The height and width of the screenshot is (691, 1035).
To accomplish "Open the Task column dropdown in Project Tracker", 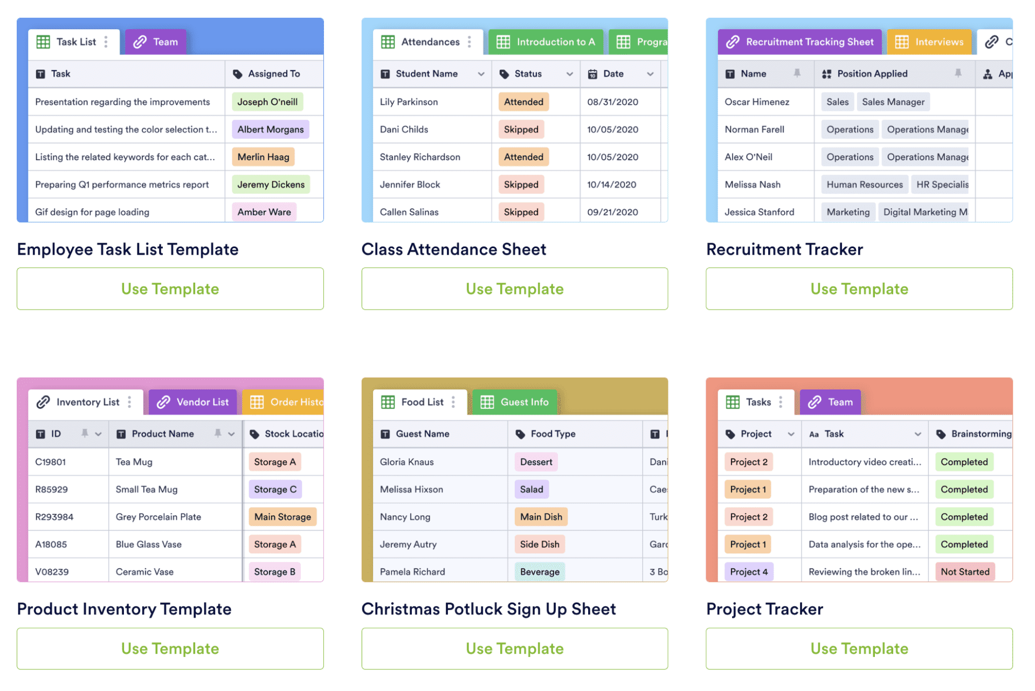I will click(x=917, y=434).
